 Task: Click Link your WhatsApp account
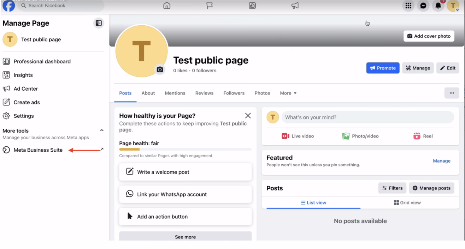click(186, 194)
